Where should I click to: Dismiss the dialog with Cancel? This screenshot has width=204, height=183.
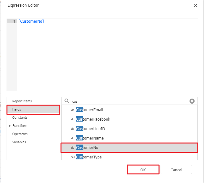point(176,170)
